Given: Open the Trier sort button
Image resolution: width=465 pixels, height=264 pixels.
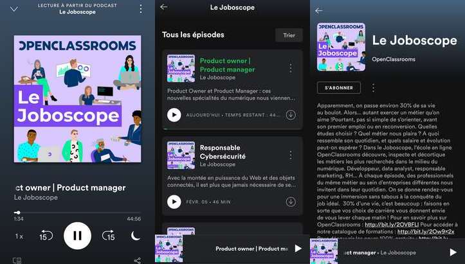Looking at the screenshot, I should click(289, 35).
